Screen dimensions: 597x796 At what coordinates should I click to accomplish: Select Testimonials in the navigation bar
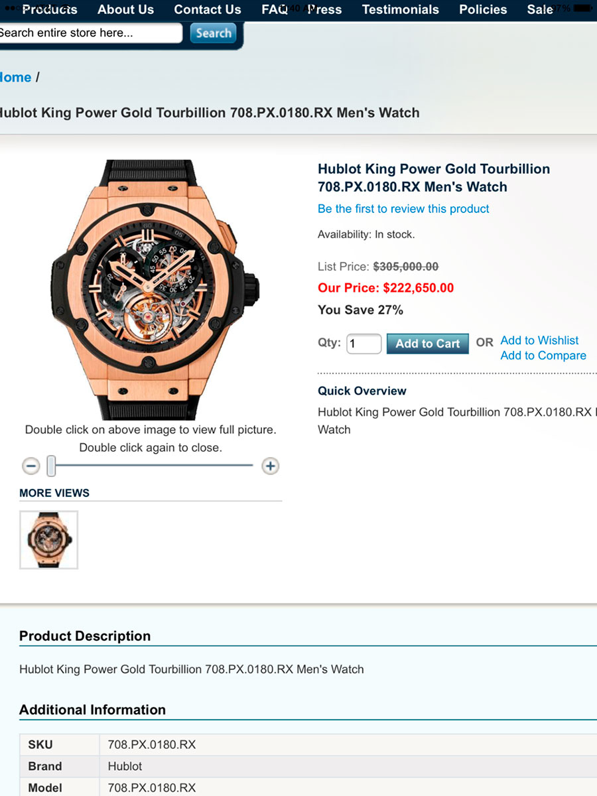[400, 10]
